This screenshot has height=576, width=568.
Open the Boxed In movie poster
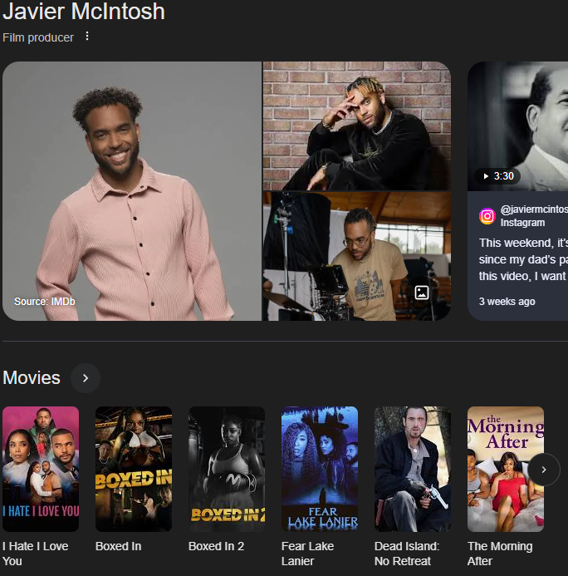[134, 469]
